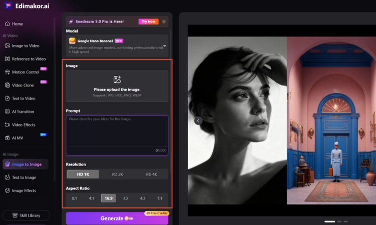Click the Home house icon

[x=8, y=23]
